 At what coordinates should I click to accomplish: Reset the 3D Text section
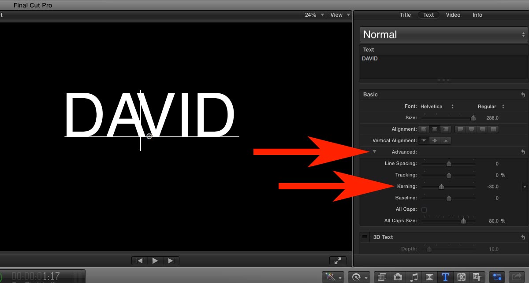click(523, 237)
